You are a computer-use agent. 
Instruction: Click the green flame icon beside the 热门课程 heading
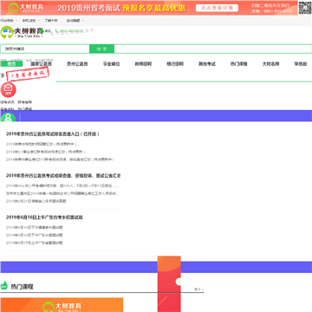4,285
